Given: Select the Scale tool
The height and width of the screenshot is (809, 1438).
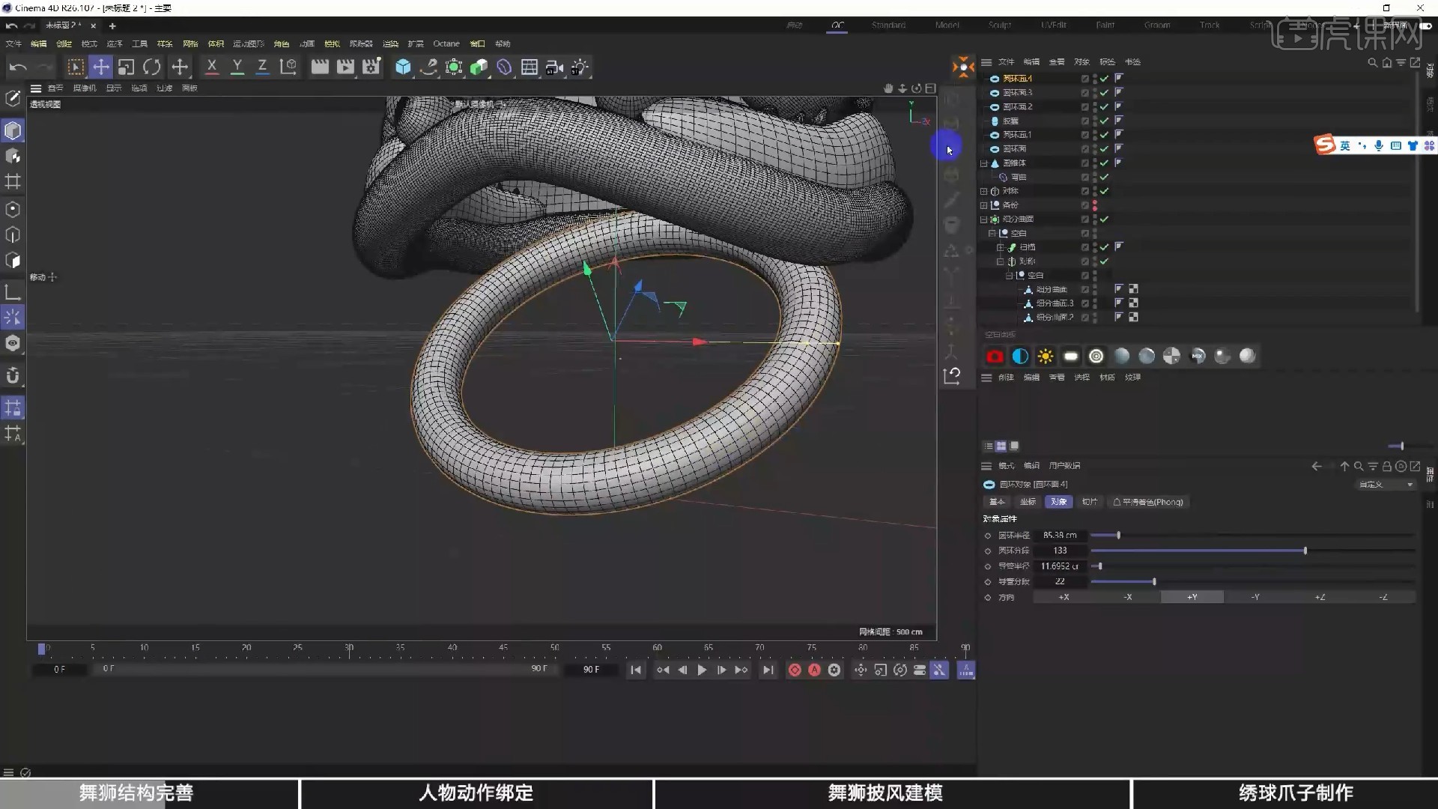Looking at the screenshot, I should click(126, 67).
